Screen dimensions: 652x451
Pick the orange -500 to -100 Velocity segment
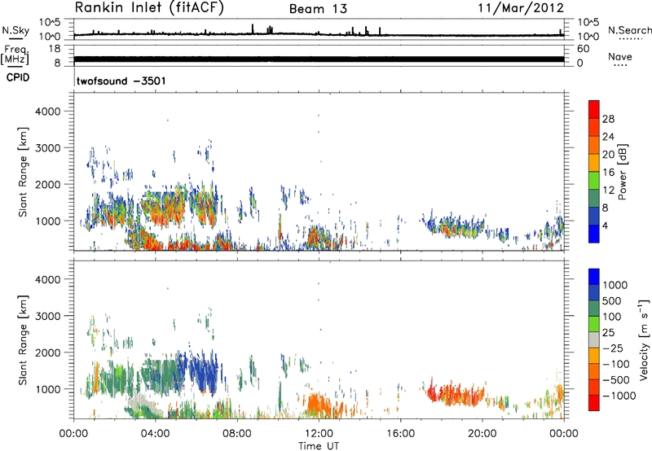point(594,371)
